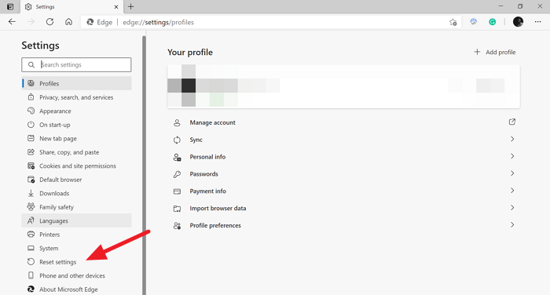550x295 pixels.
Task: Go to Appearance settings
Action: pos(76,111)
